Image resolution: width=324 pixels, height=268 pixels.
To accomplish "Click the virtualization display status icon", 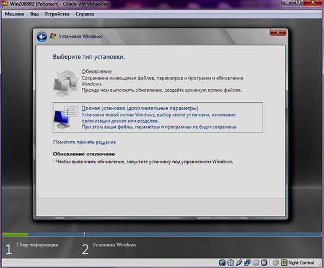I will (x=264, y=262).
